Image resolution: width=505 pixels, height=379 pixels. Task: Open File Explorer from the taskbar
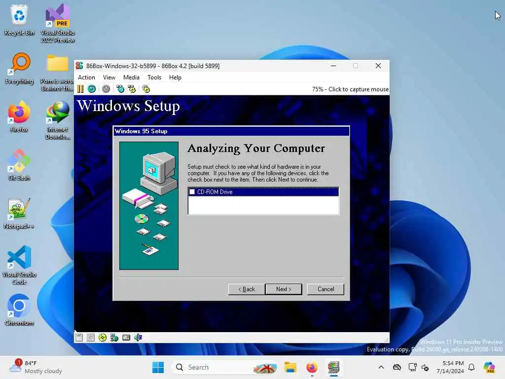click(x=290, y=367)
